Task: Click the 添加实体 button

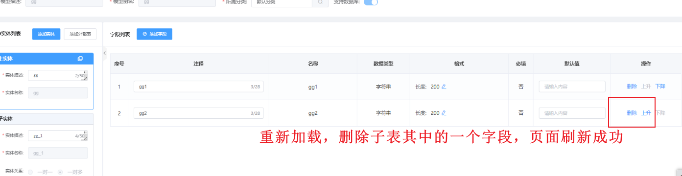Action: pos(46,34)
